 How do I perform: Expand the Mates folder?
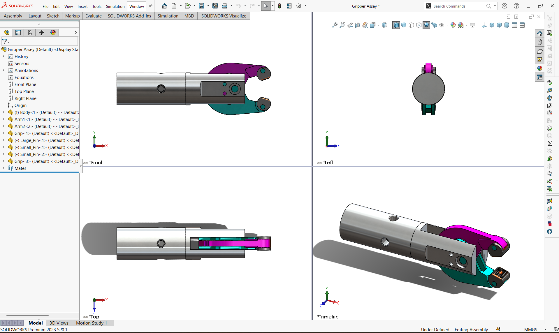click(3, 168)
